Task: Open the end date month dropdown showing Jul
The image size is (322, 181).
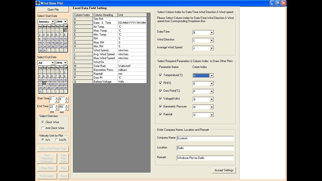Action: coord(53,63)
